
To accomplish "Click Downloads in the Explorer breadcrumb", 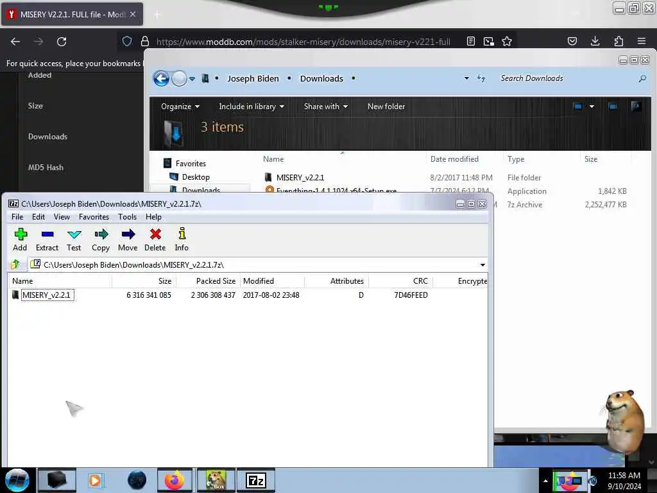I will tap(321, 78).
